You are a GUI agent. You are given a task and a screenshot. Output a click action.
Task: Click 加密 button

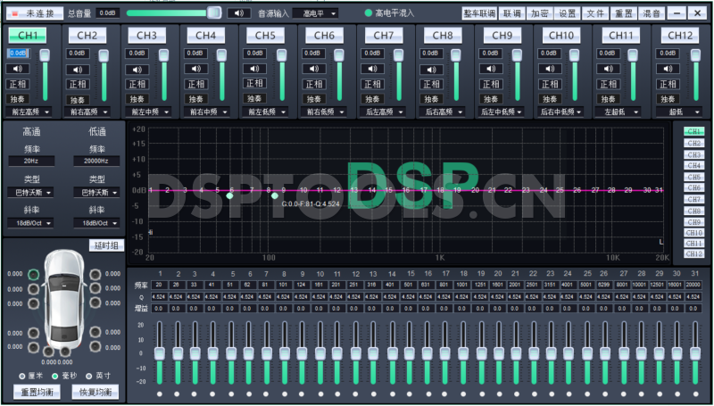pos(540,13)
